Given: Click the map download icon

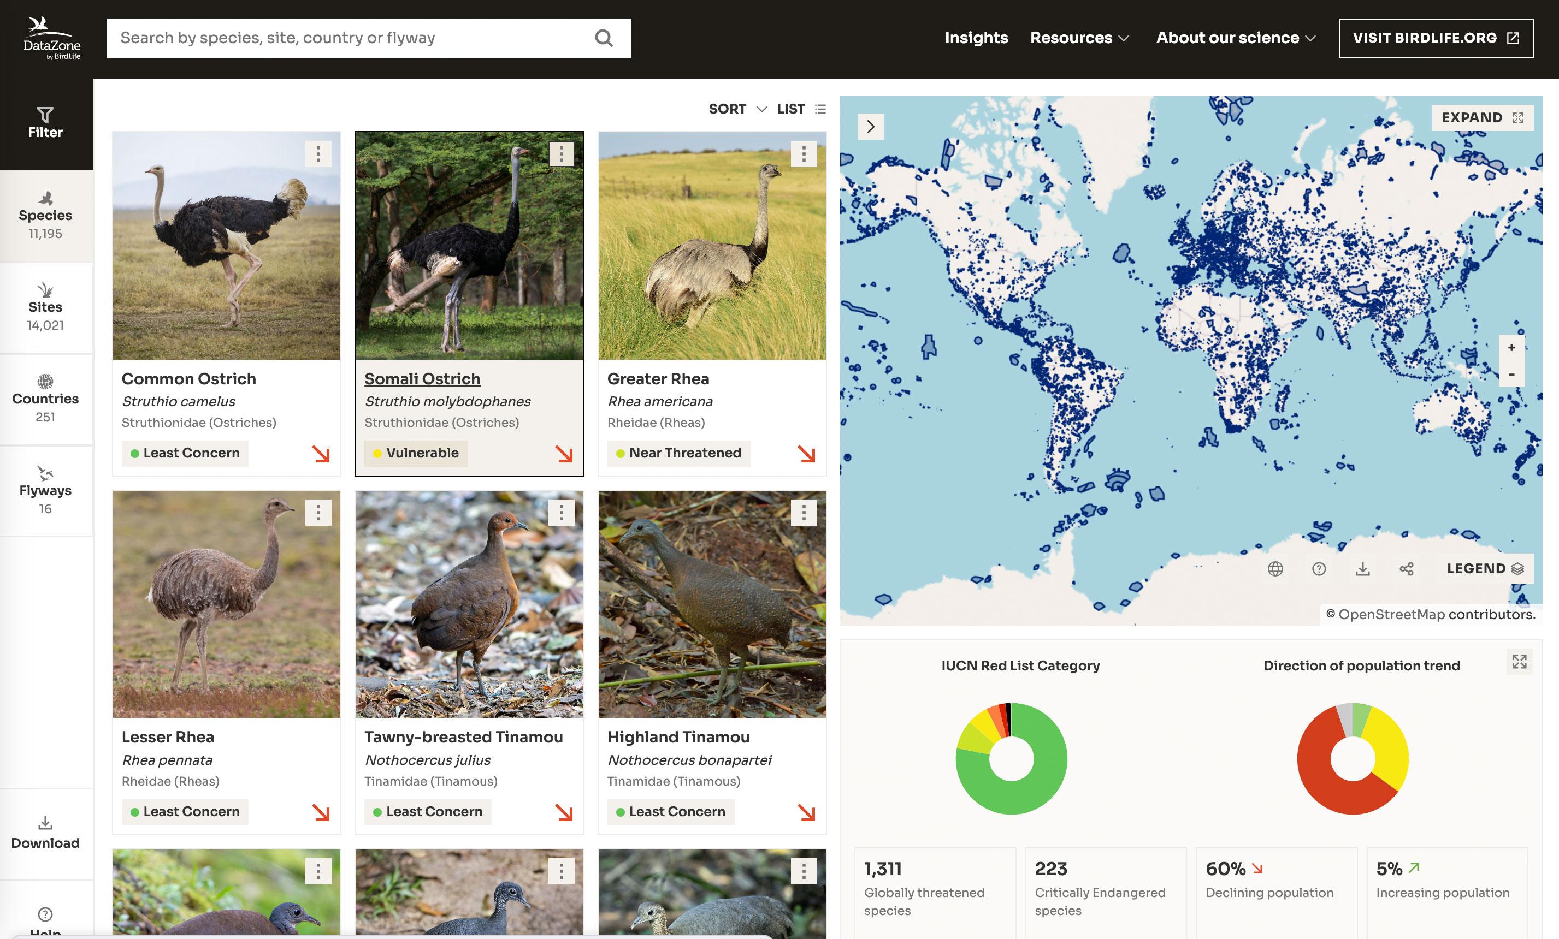Looking at the screenshot, I should point(1362,569).
